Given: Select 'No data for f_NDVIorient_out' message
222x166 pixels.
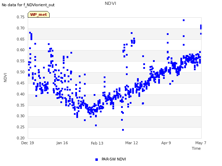Looking at the screenshot, I should (28, 5).
